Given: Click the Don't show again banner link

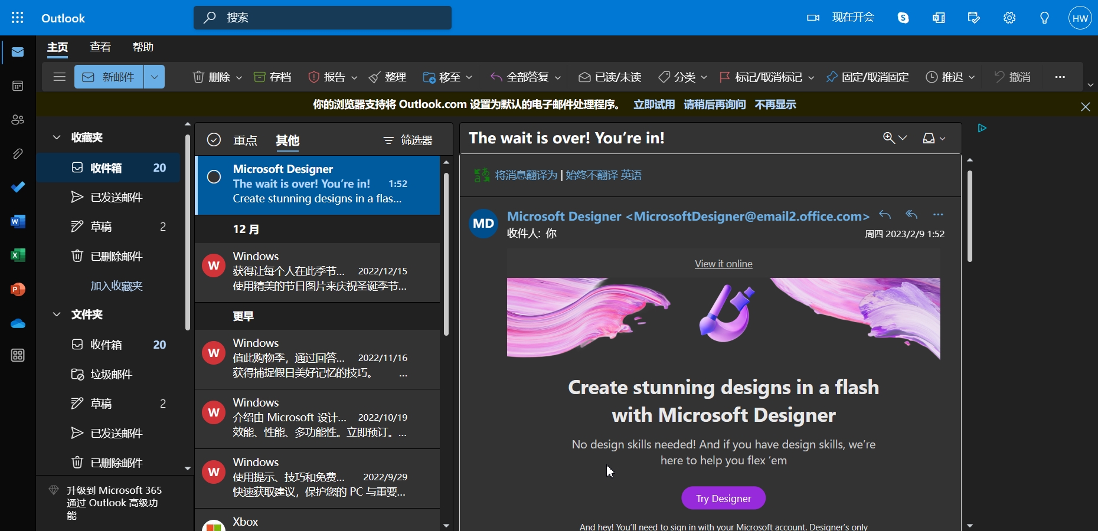Looking at the screenshot, I should point(775,104).
